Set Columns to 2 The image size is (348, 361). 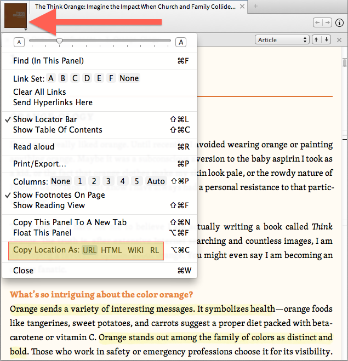click(94, 181)
